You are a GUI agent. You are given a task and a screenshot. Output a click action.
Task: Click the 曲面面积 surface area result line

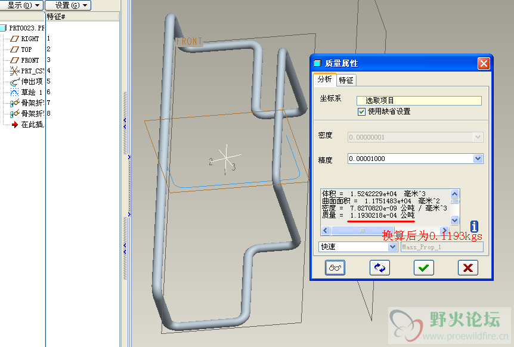coord(381,201)
